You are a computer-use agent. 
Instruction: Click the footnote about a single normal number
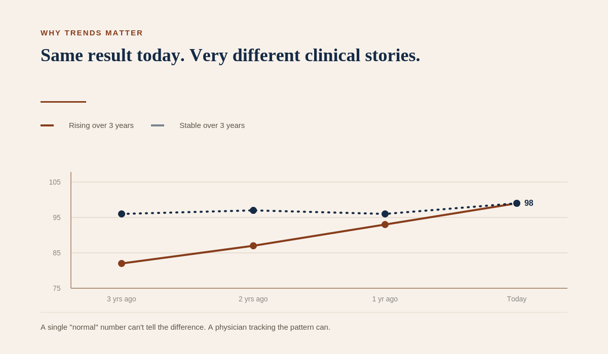click(x=185, y=327)
